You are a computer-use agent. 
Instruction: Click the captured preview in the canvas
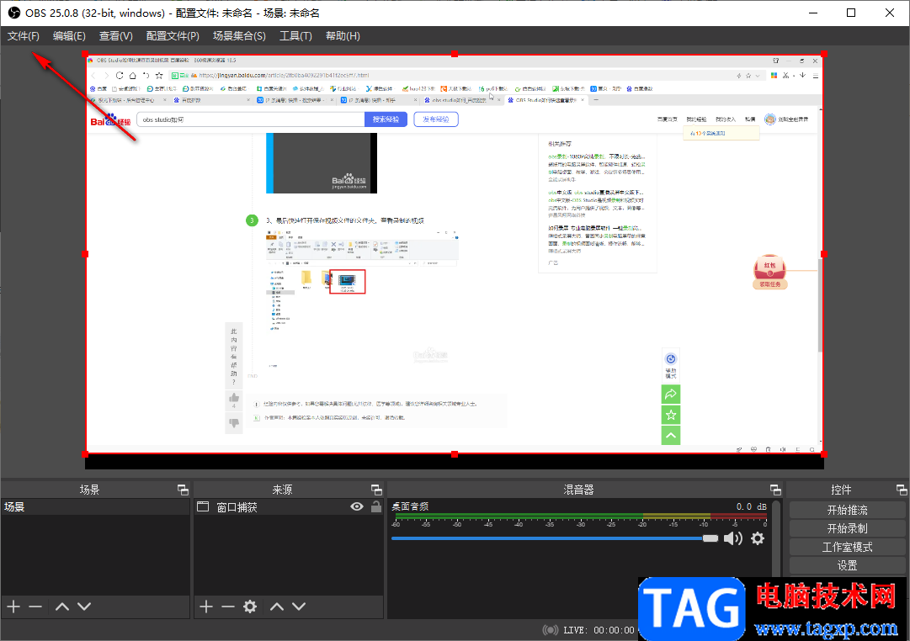(x=455, y=254)
